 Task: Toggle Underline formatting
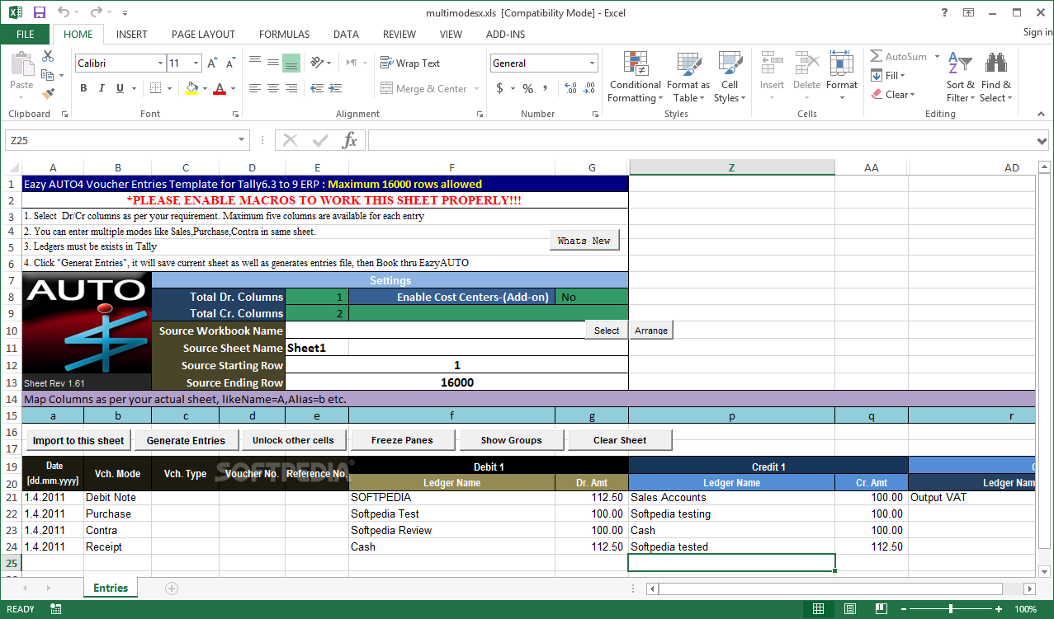point(120,88)
